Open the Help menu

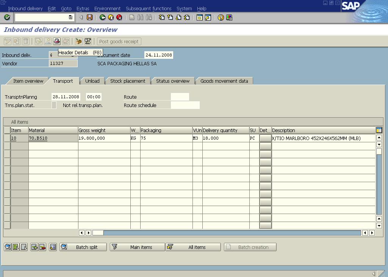tap(202, 8)
